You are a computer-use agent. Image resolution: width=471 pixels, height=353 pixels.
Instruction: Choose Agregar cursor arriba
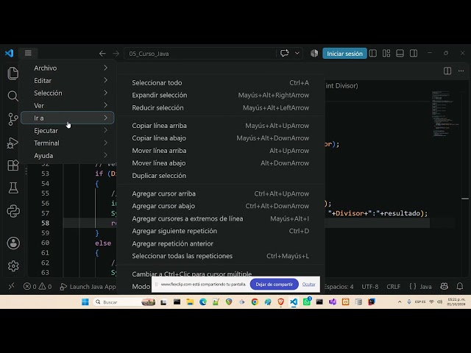coord(221,193)
